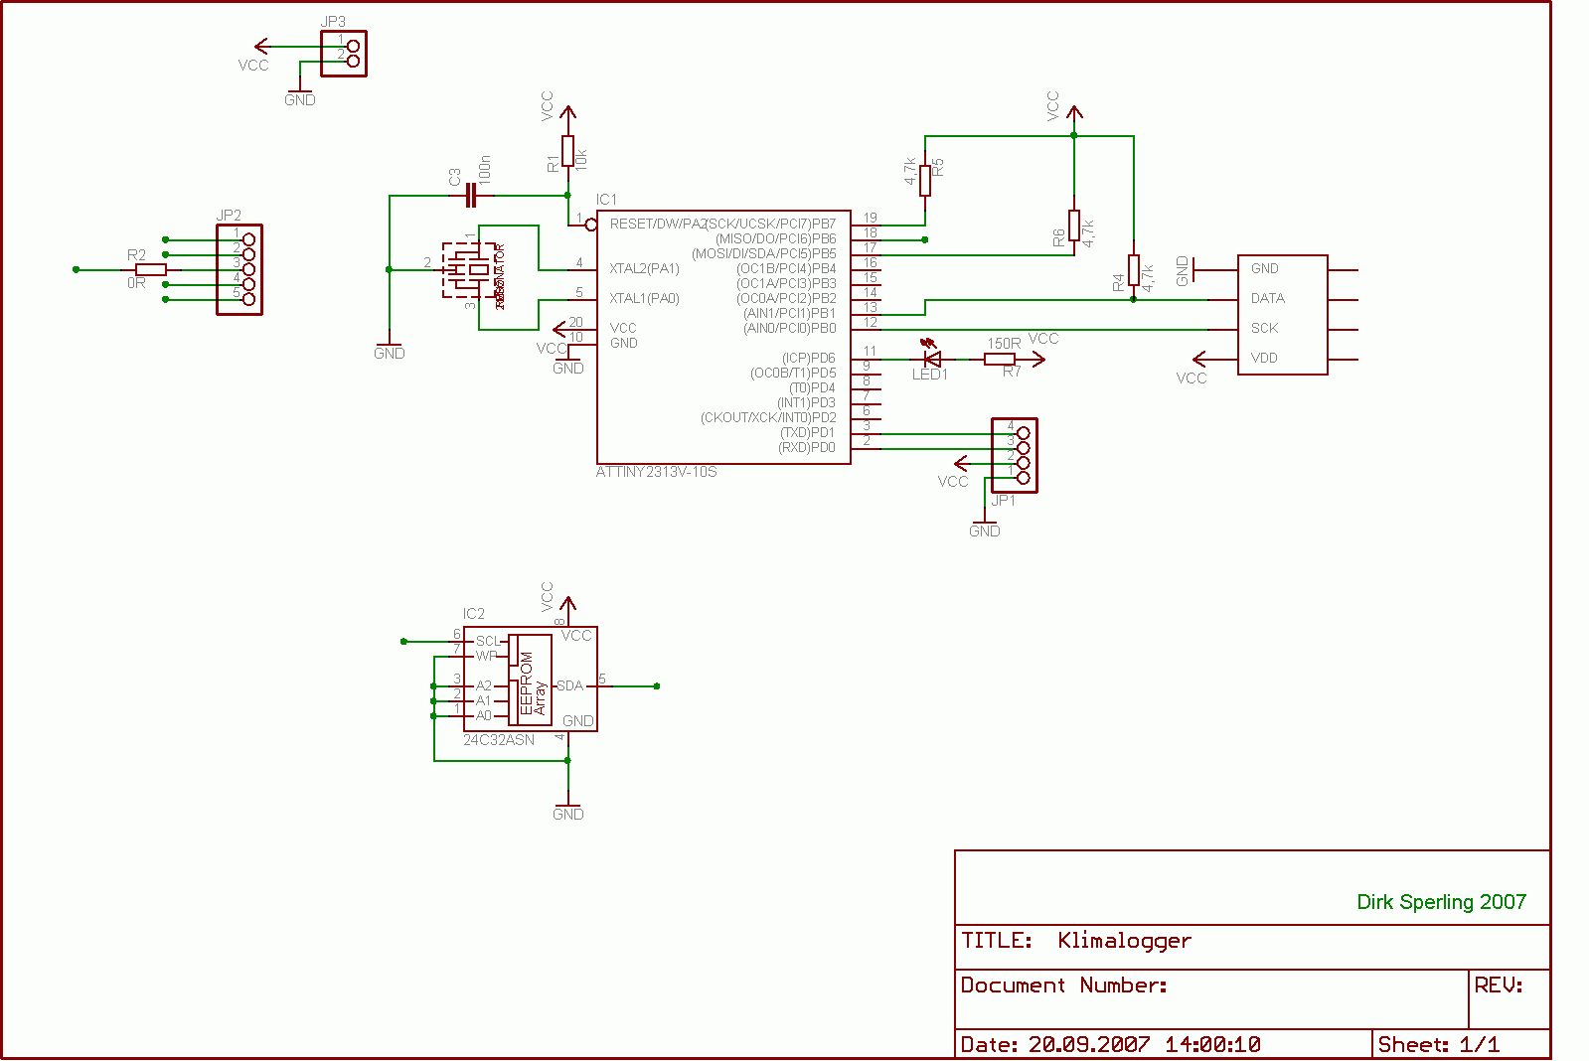Click the JP2 five-pin header
This screenshot has width=1589, height=1061.
(x=239, y=269)
